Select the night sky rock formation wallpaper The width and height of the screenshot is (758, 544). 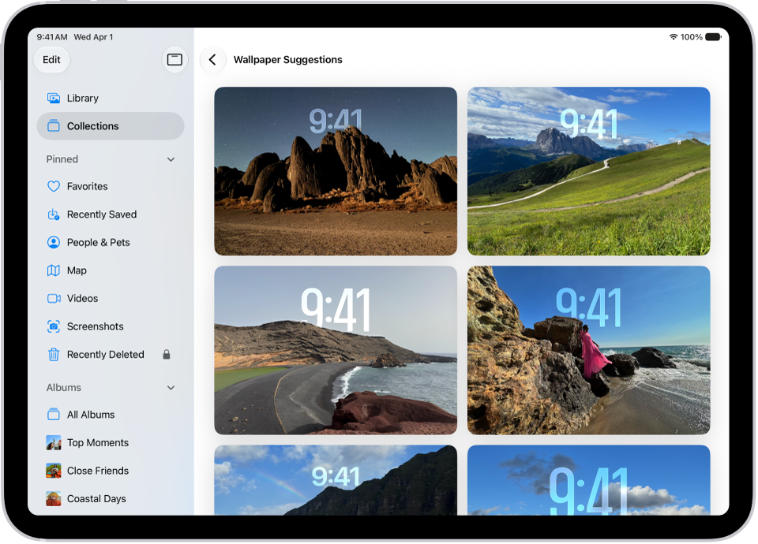[x=336, y=171]
